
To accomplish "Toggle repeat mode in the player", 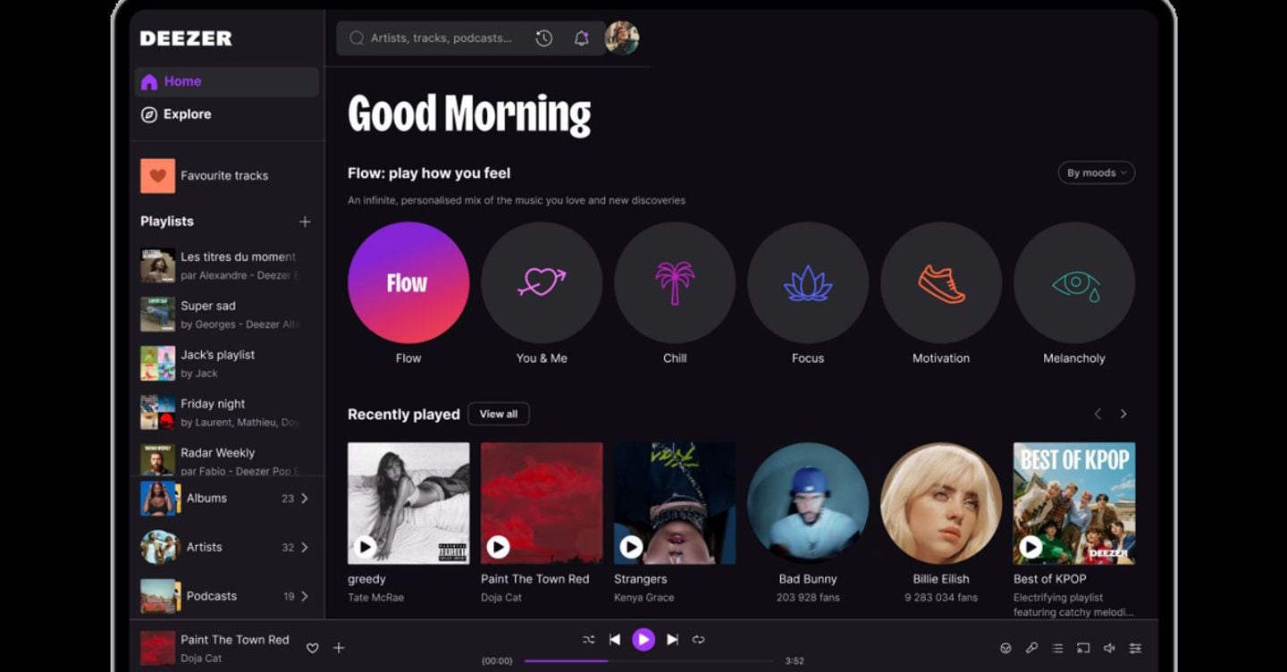I will (x=699, y=639).
